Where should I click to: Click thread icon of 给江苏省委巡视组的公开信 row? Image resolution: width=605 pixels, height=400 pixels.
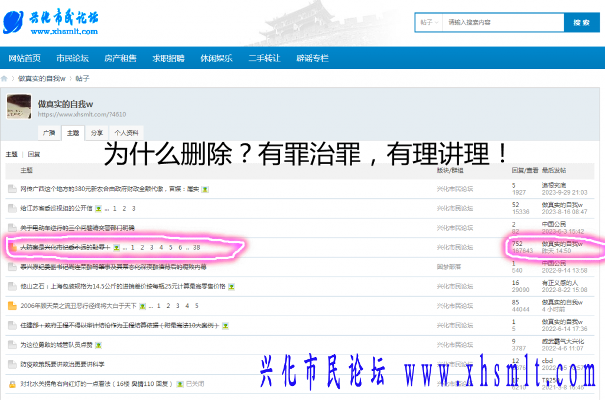point(12,208)
